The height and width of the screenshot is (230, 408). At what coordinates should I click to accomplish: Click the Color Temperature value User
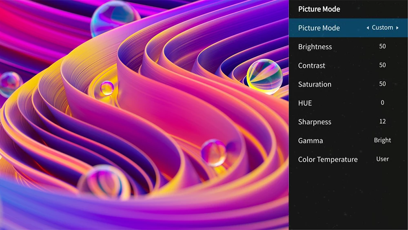[x=383, y=159]
